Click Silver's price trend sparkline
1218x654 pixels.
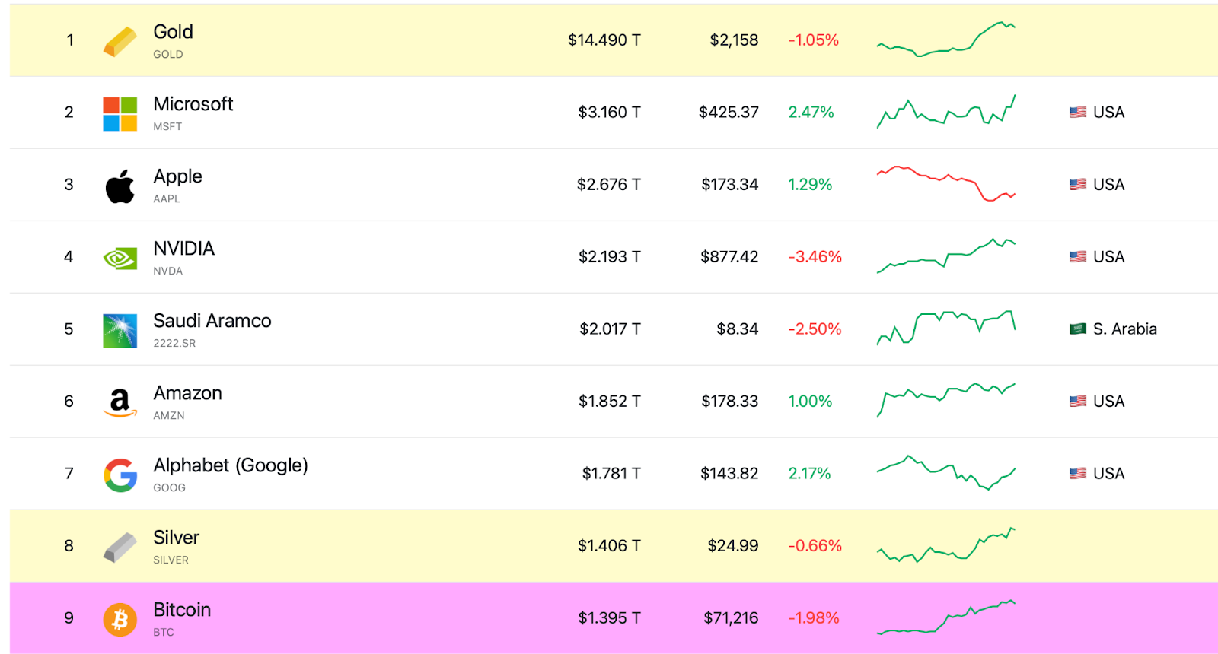(x=946, y=544)
